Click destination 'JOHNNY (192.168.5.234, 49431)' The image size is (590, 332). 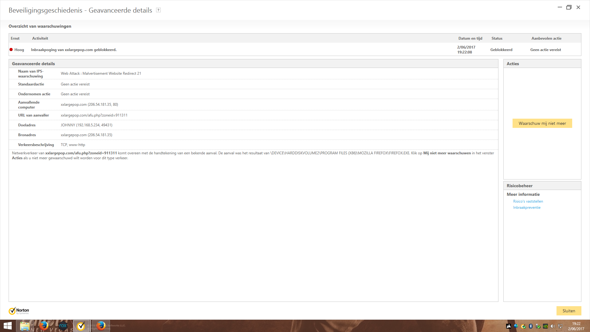tap(86, 125)
